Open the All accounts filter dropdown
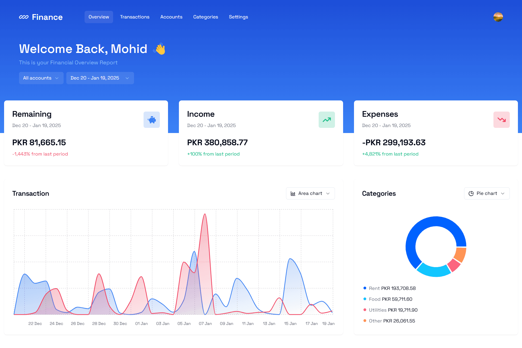522x348 pixels. click(x=41, y=78)
